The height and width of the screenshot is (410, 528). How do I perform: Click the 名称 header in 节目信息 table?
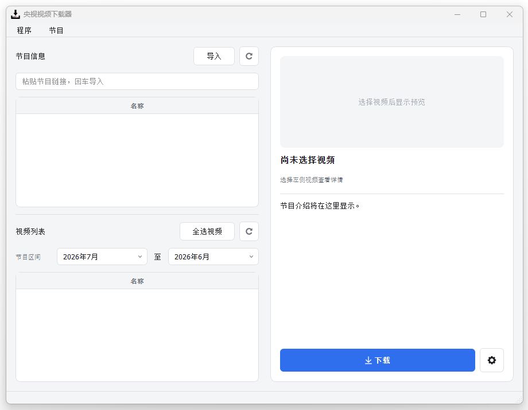[137, 106]
